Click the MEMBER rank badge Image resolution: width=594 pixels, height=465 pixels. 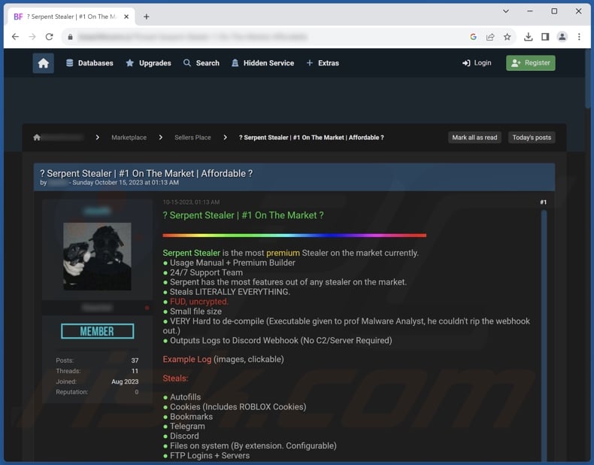pyautogui.click(x=97, y=331)
